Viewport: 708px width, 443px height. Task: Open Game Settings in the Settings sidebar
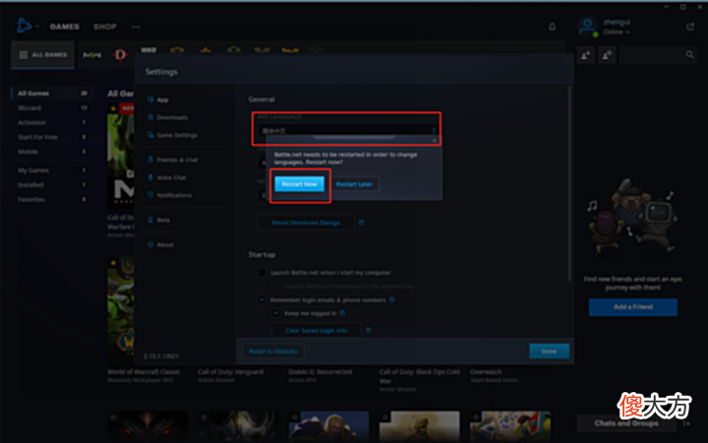tap(177, 136)
